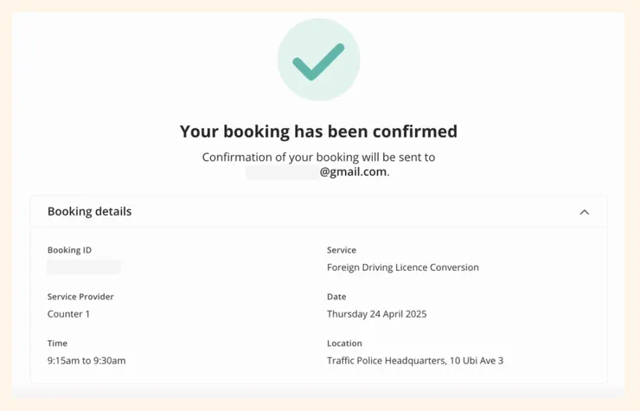Click the Counter 1 service provider value

point(68,314)
